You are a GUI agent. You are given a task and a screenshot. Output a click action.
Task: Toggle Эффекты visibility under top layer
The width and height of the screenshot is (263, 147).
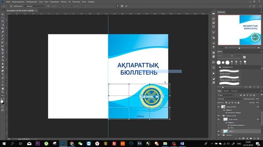tap(224, 110)
